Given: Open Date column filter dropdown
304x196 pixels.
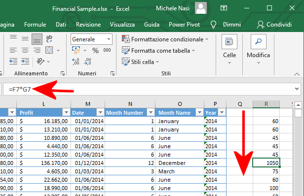Looking at the screenshot, I should [x=100, y=112].
